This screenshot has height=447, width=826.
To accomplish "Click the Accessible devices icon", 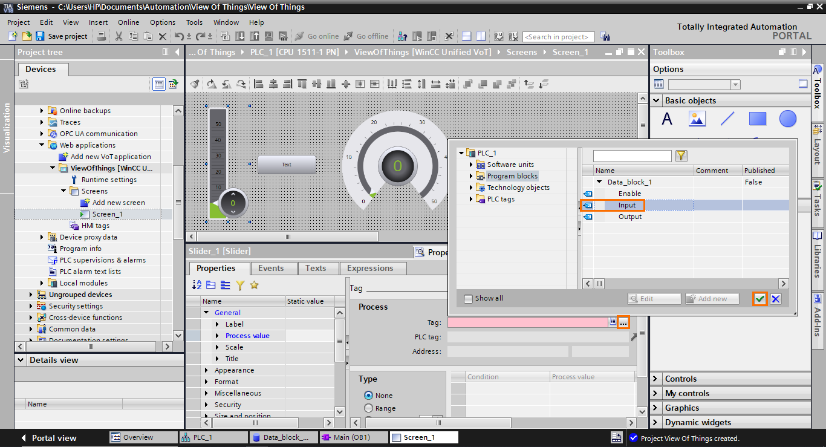I will point(402,36).
